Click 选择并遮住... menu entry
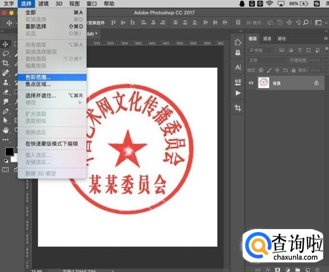The image size is (329, 272). [x=41, y=95]
